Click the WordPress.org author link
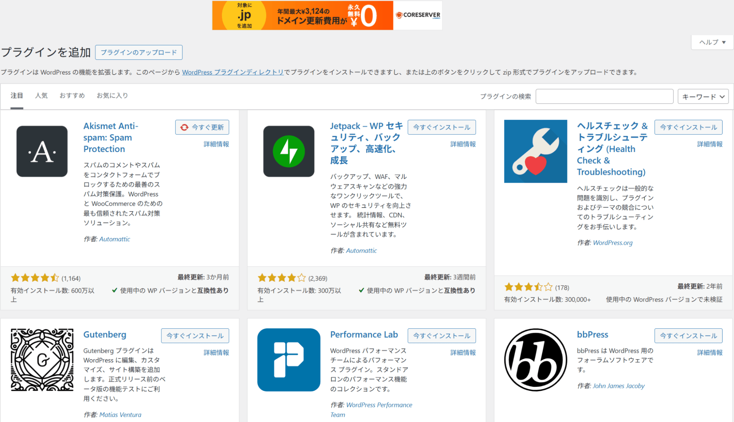 [x=612, y=242]
